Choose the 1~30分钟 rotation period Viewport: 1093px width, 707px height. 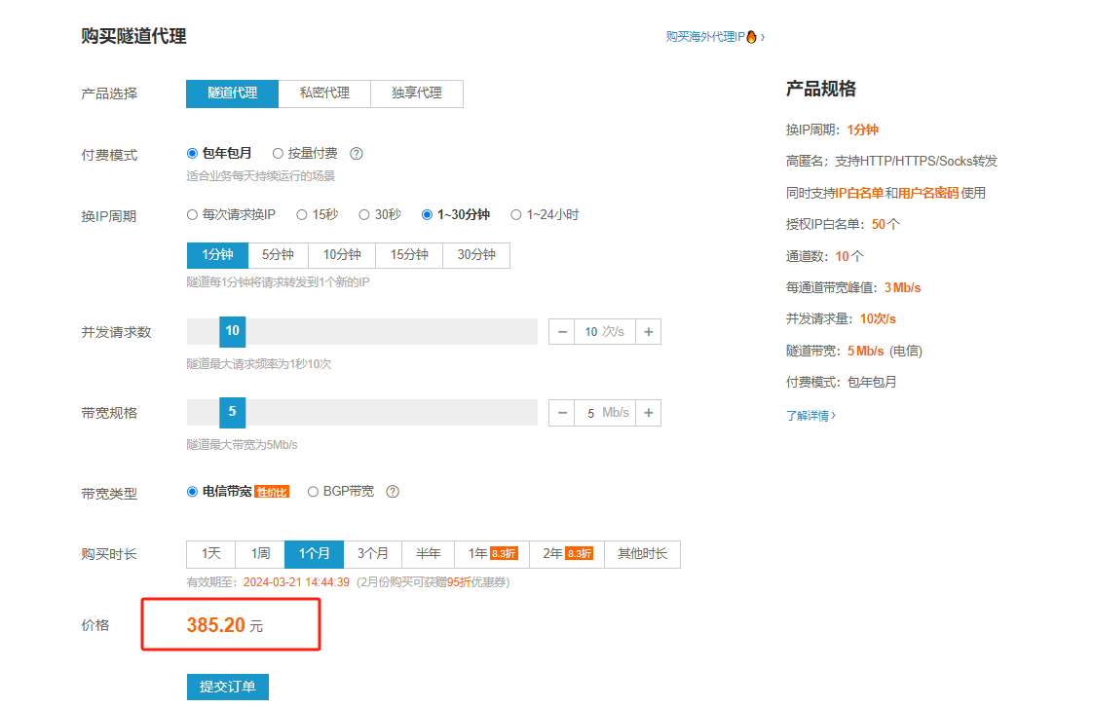point(456,214)
